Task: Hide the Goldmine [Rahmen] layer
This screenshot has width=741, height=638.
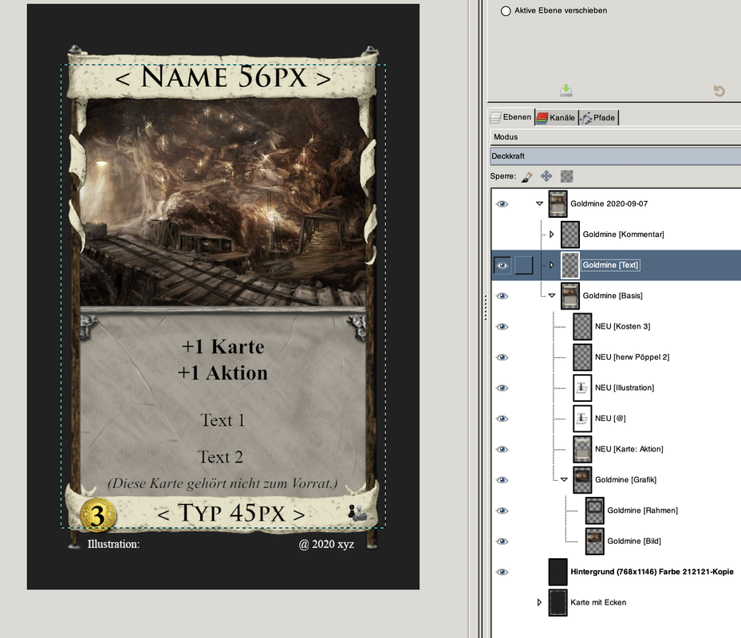Action: [503, 511]
